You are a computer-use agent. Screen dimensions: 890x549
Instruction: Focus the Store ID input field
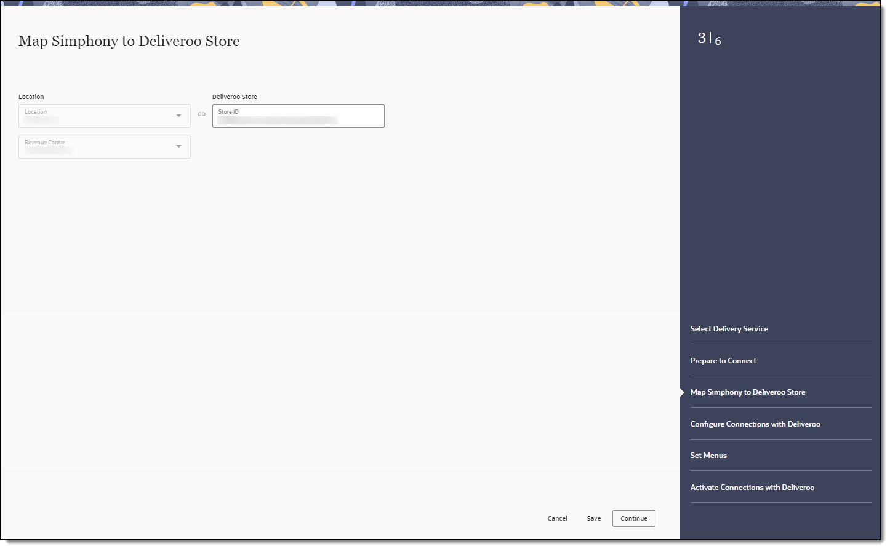(299, 116)
